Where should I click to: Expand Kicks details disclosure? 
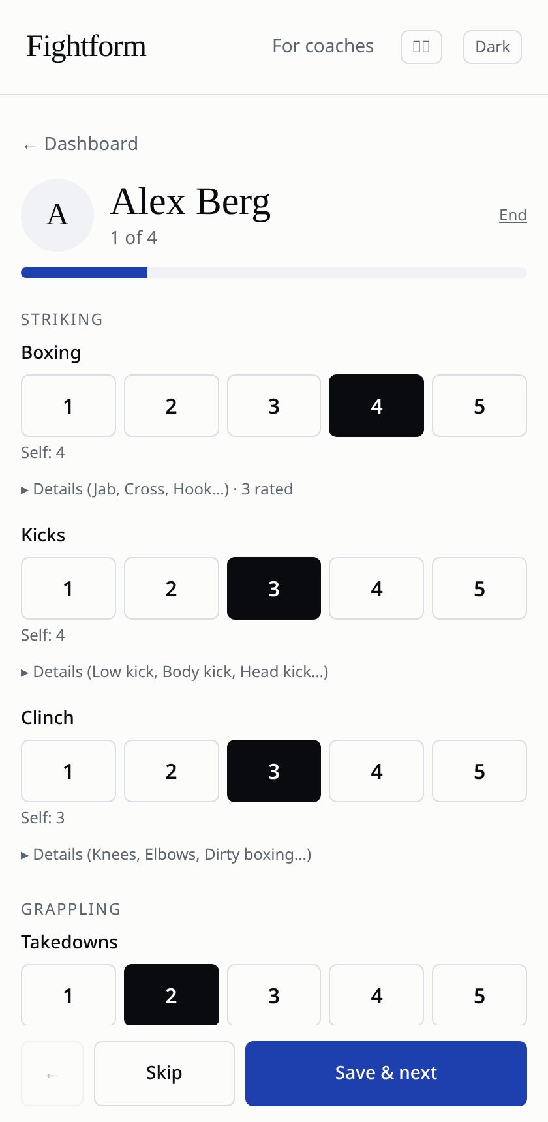click(x=175, y=672)
